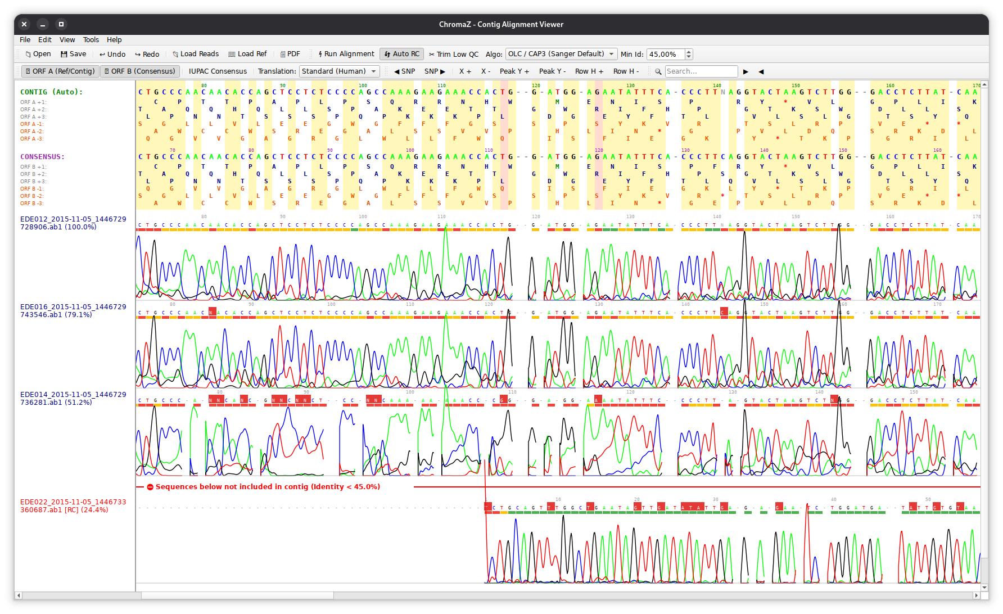Toggle ORF B (Consensus) display
Viewport: 1003px width, 614px height.
pyautogui.click(x=140, y=71)
